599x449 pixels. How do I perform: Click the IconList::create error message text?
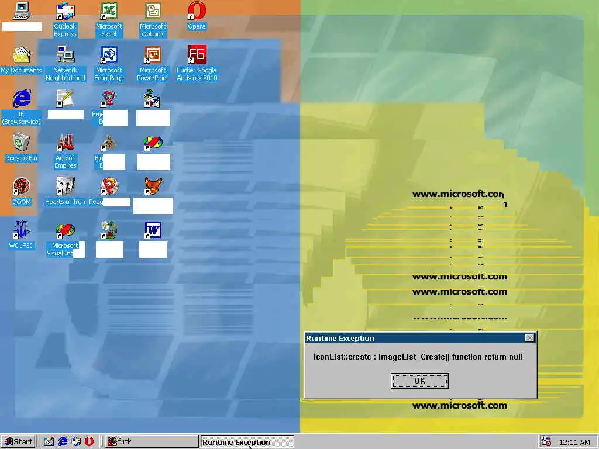[418, 357]
